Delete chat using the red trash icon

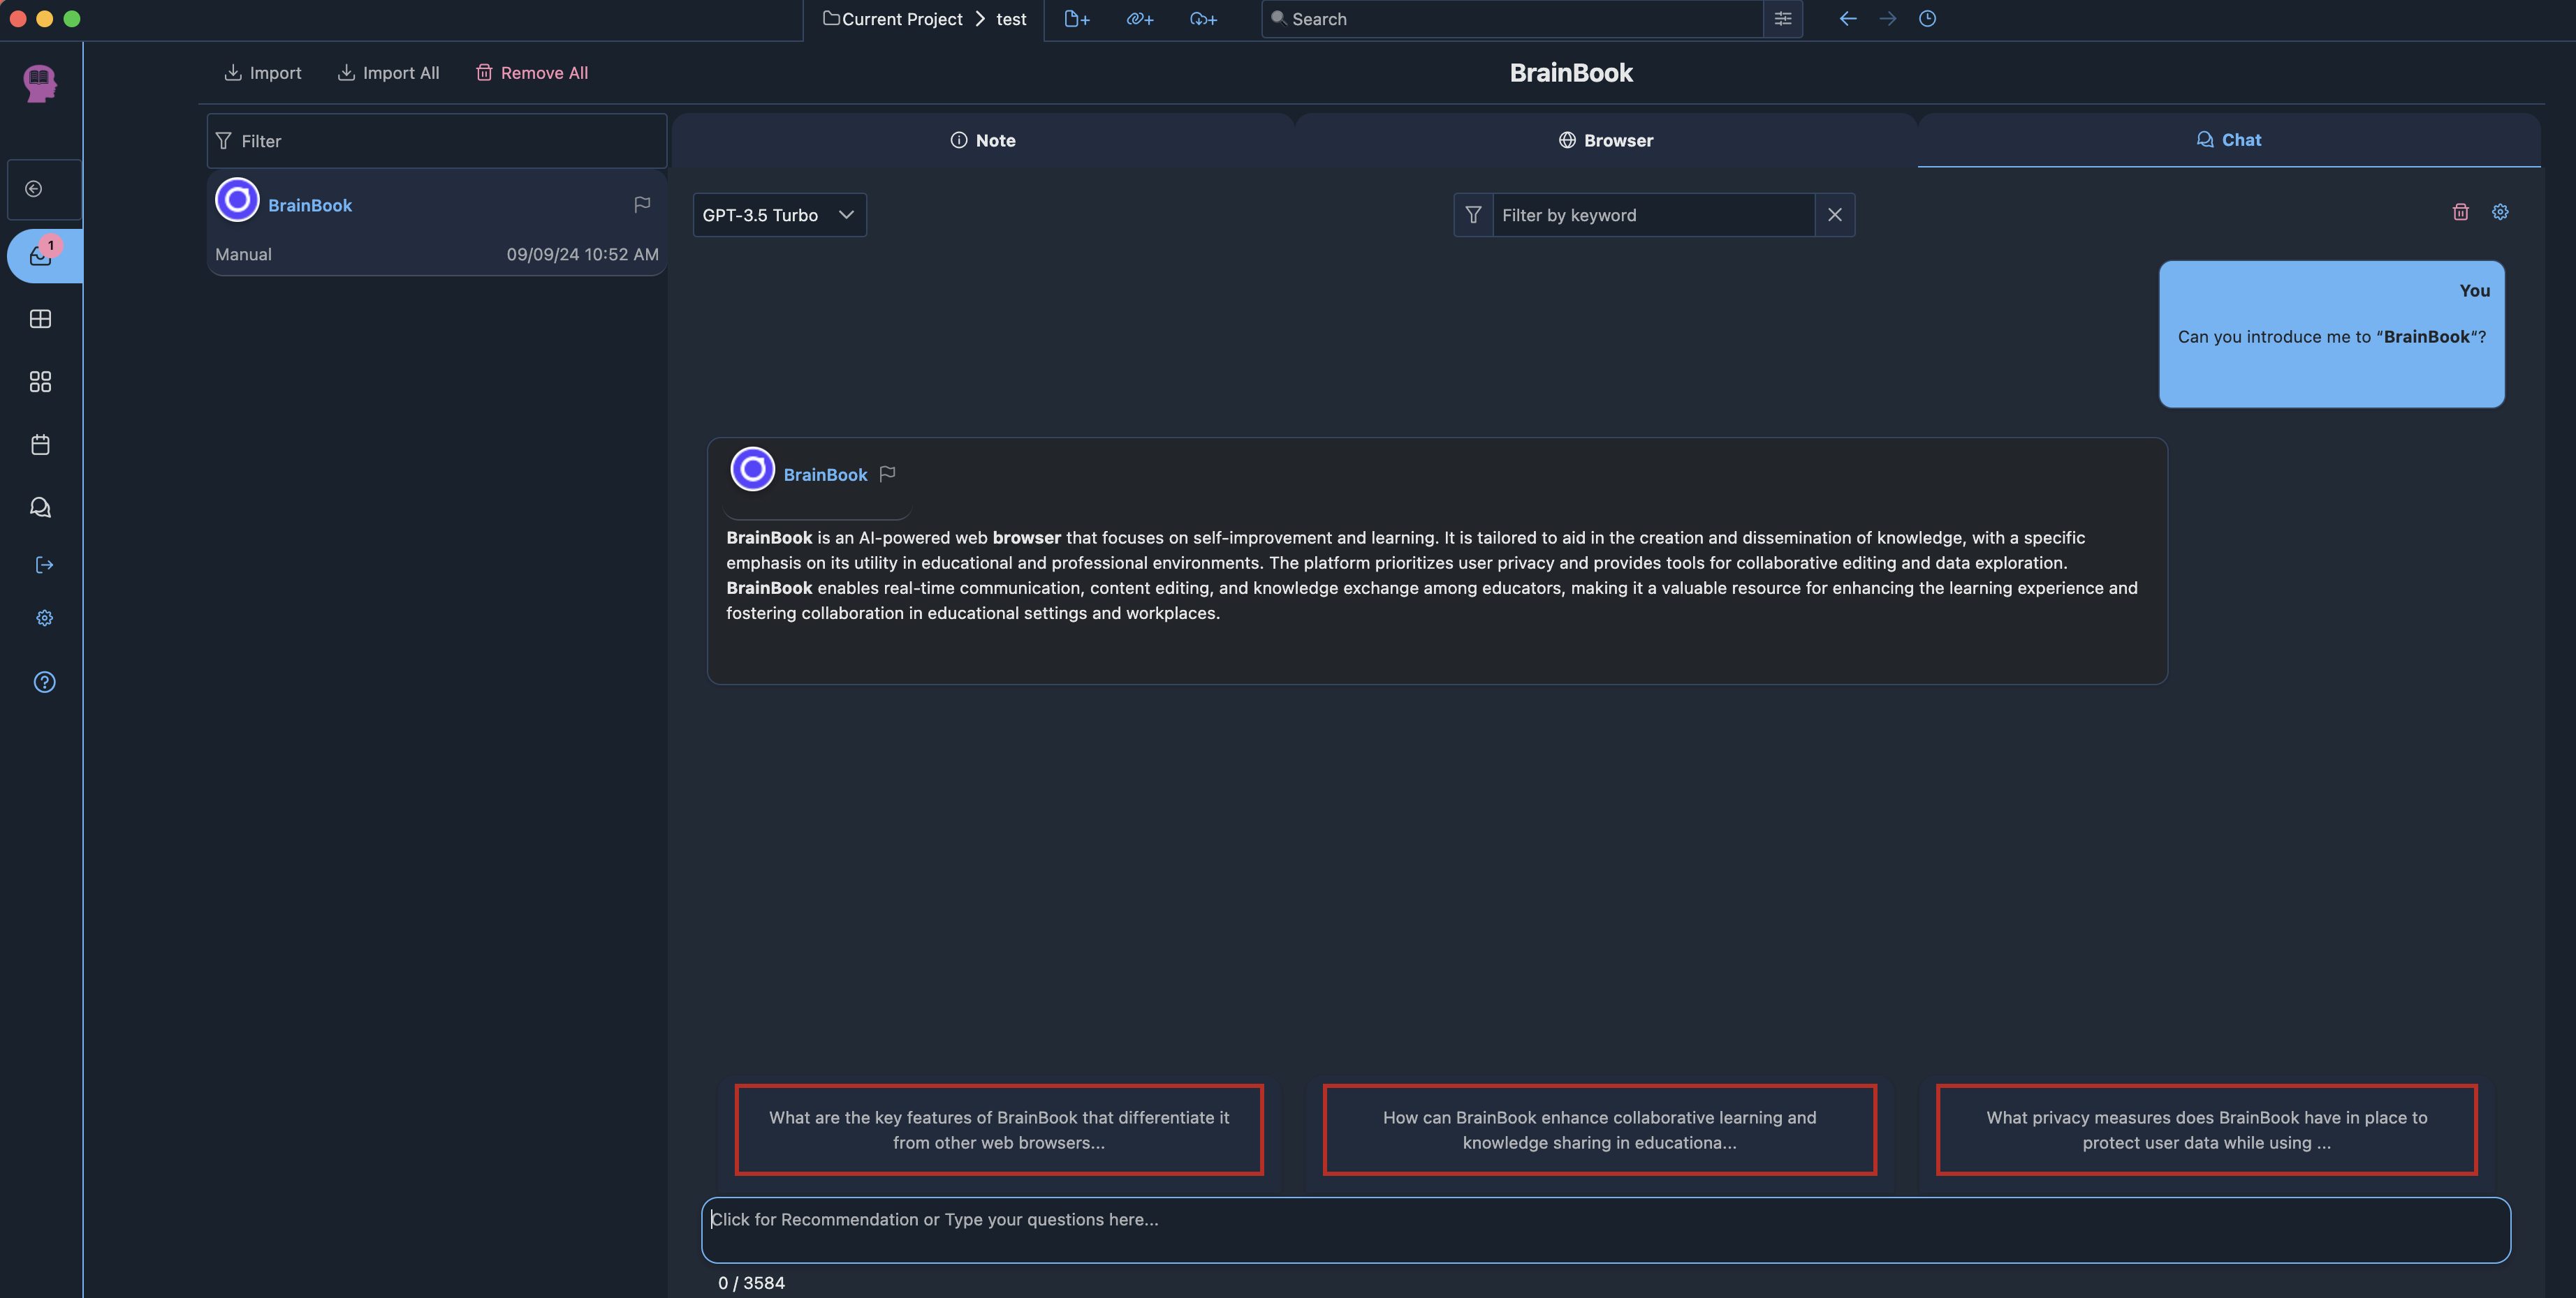pos(2460,212)
